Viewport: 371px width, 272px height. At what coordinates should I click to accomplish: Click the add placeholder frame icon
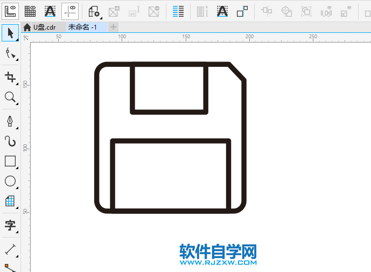[x=114, y=11]
